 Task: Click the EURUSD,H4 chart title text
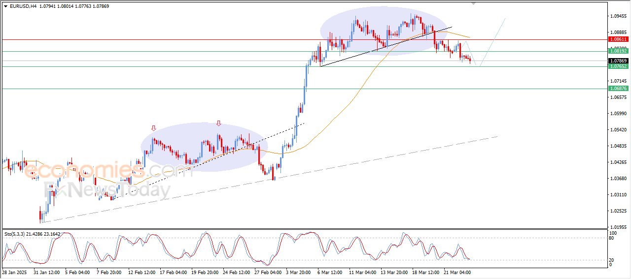click(23, 6)
